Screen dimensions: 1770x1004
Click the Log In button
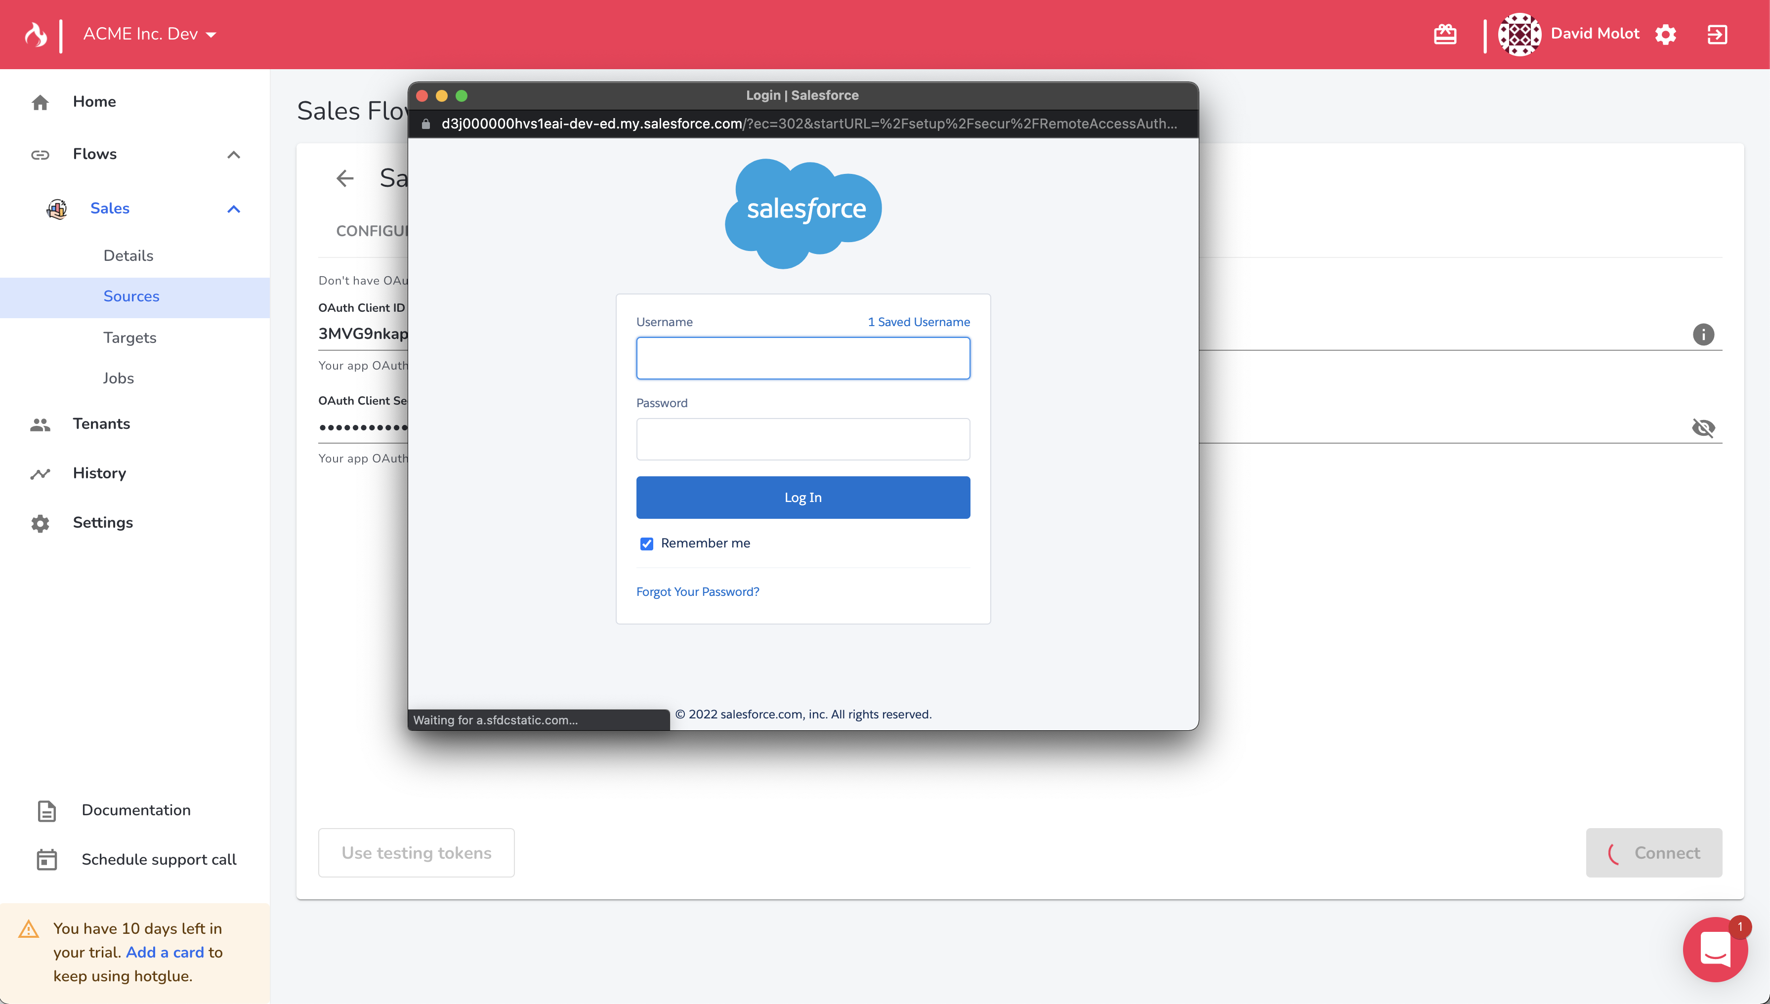point(803,497)
